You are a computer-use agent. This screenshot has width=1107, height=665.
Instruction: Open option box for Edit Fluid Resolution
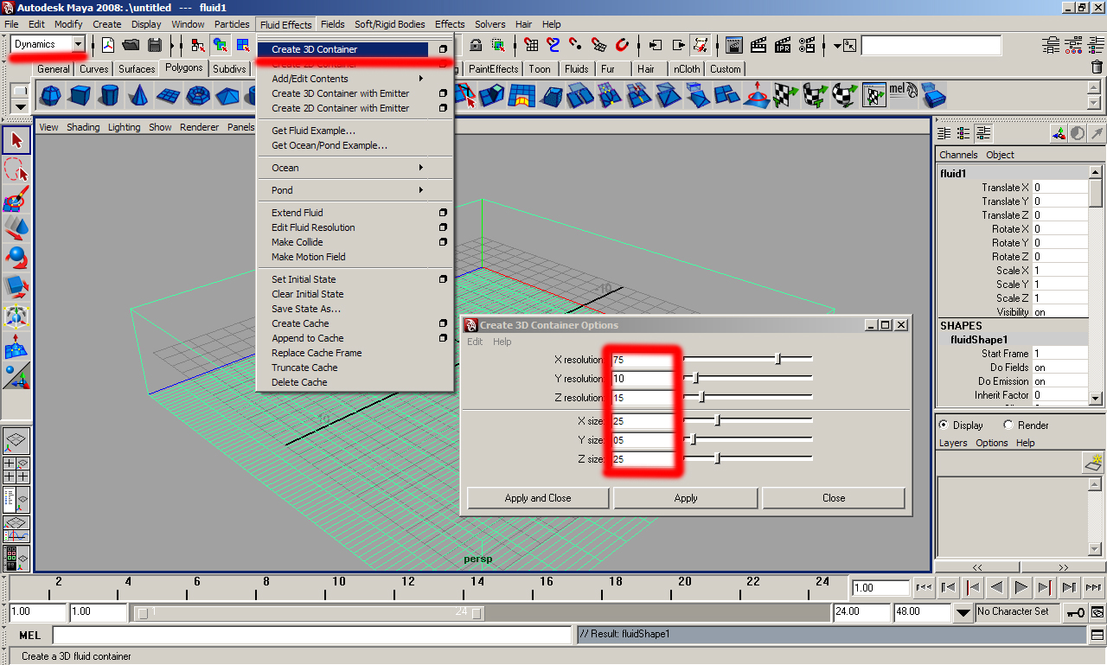[x=443, y=227]
